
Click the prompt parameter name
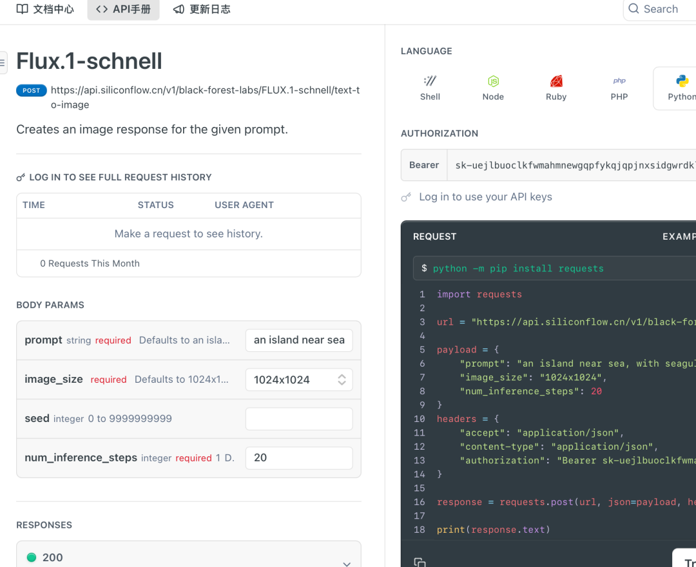point(43,340)
